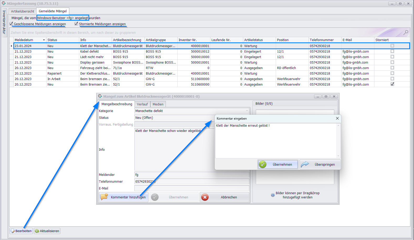Expand the Inventarstruktur side panel
The image size is (414, 240).
pyautogui.click(x=4, y=22)
